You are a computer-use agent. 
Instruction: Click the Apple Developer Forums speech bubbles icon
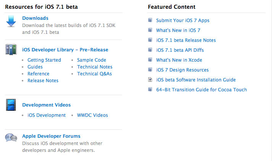point(11,137)
